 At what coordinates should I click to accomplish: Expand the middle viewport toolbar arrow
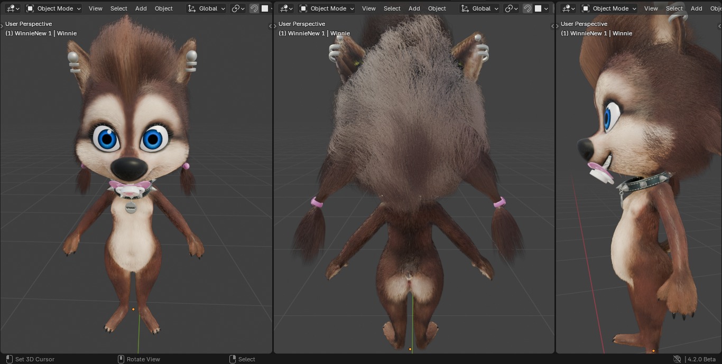(276, 26)
